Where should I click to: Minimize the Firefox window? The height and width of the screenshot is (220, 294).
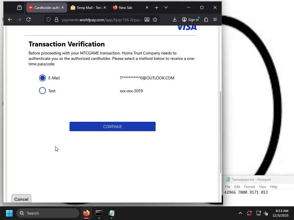pyautogui.click(x=189, y=7)
